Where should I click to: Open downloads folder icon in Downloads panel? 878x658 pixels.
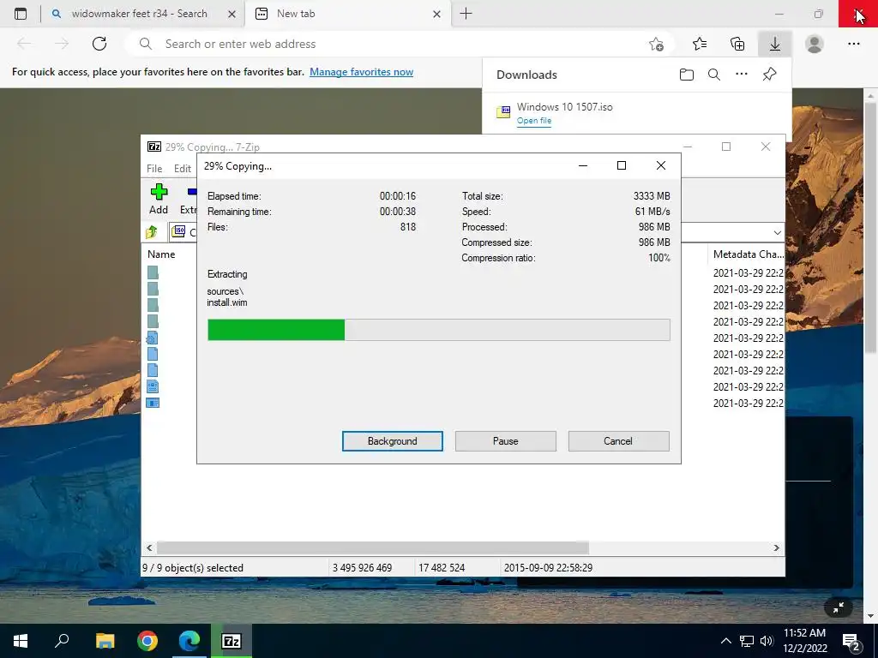tap(687, 75)
